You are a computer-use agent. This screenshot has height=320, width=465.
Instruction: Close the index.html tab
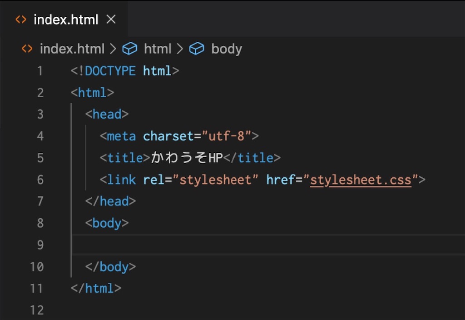111,19
